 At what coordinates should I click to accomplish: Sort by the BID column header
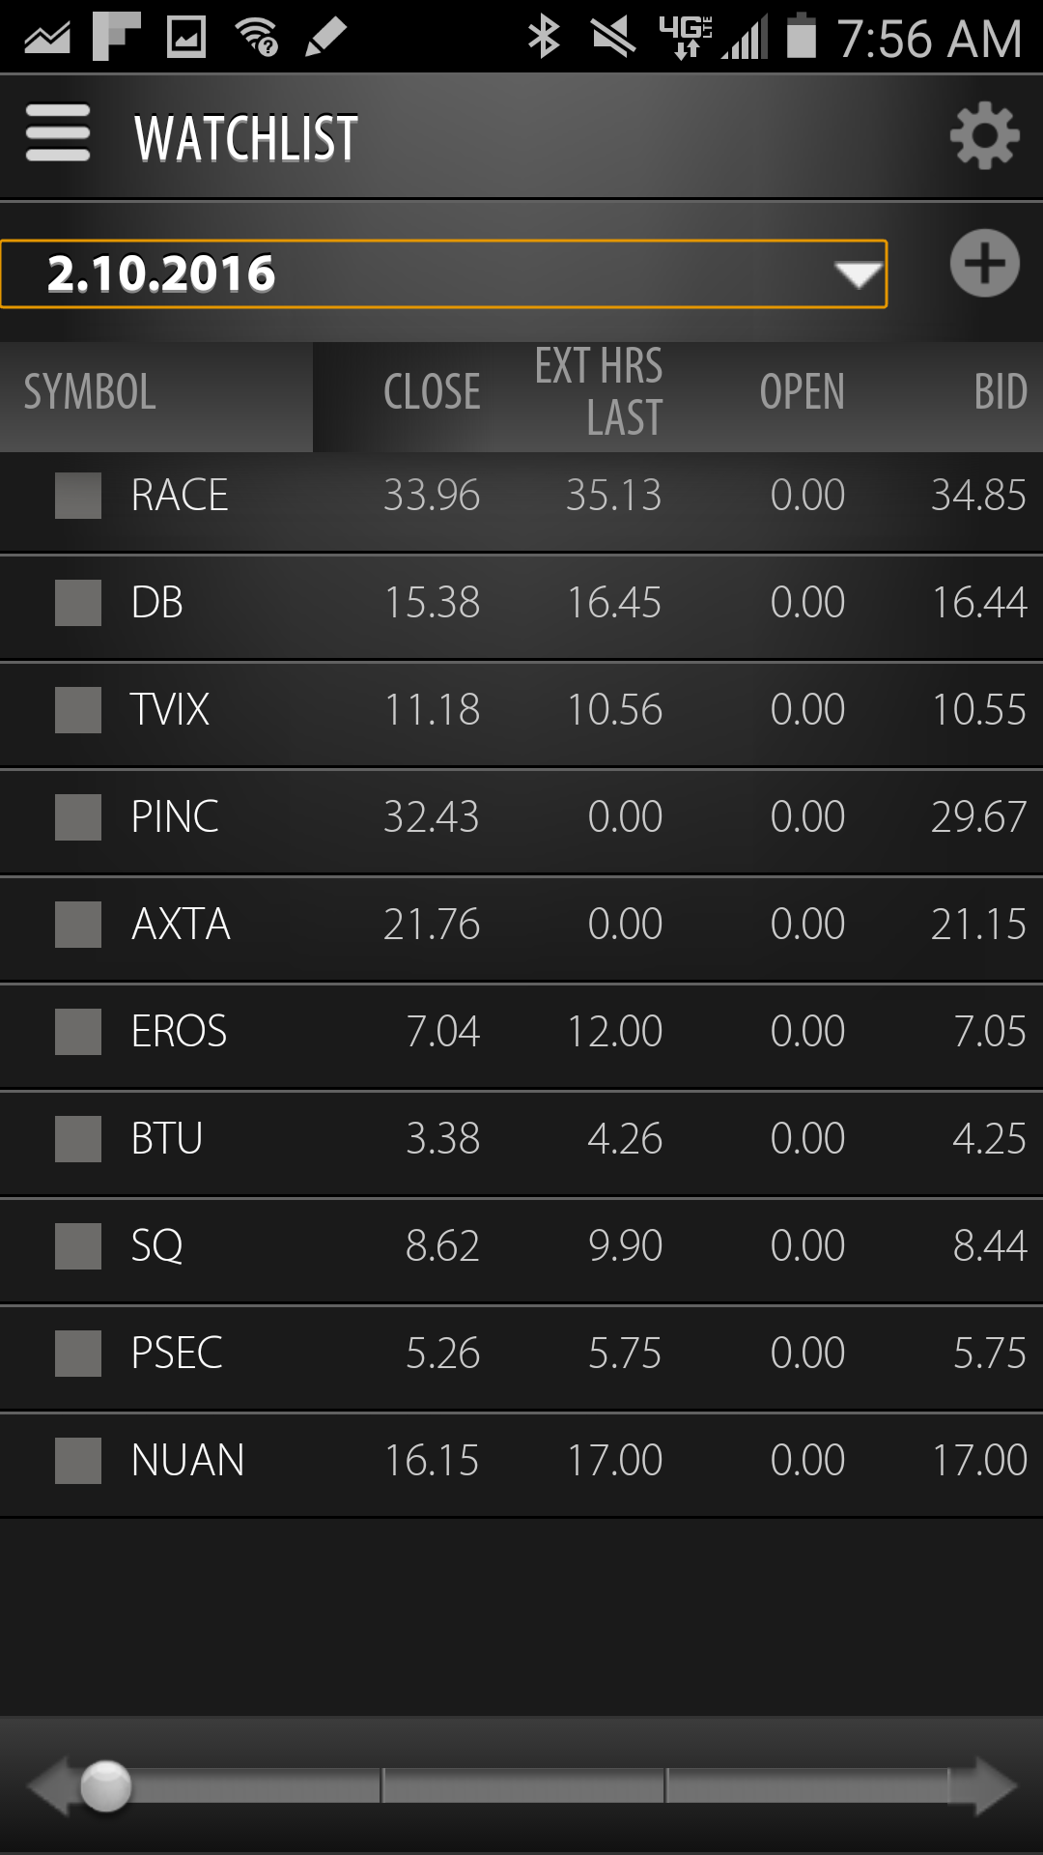coord(1000,392)
